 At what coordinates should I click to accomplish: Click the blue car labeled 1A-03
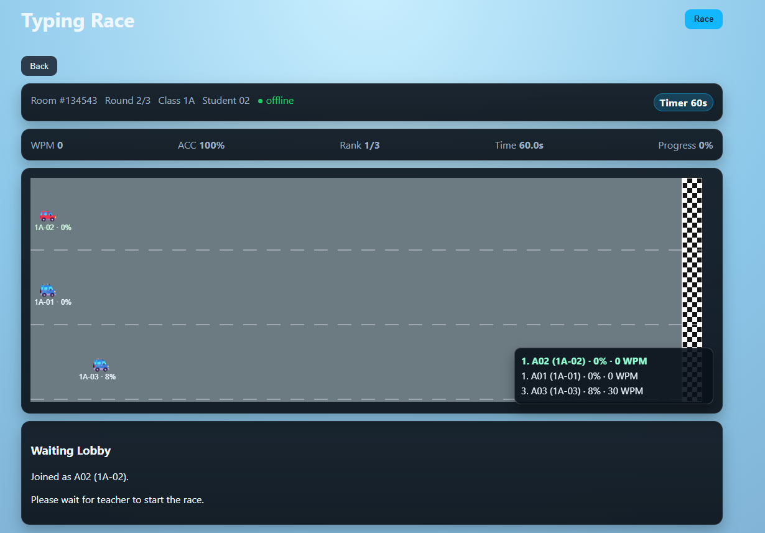coord(101,364)
